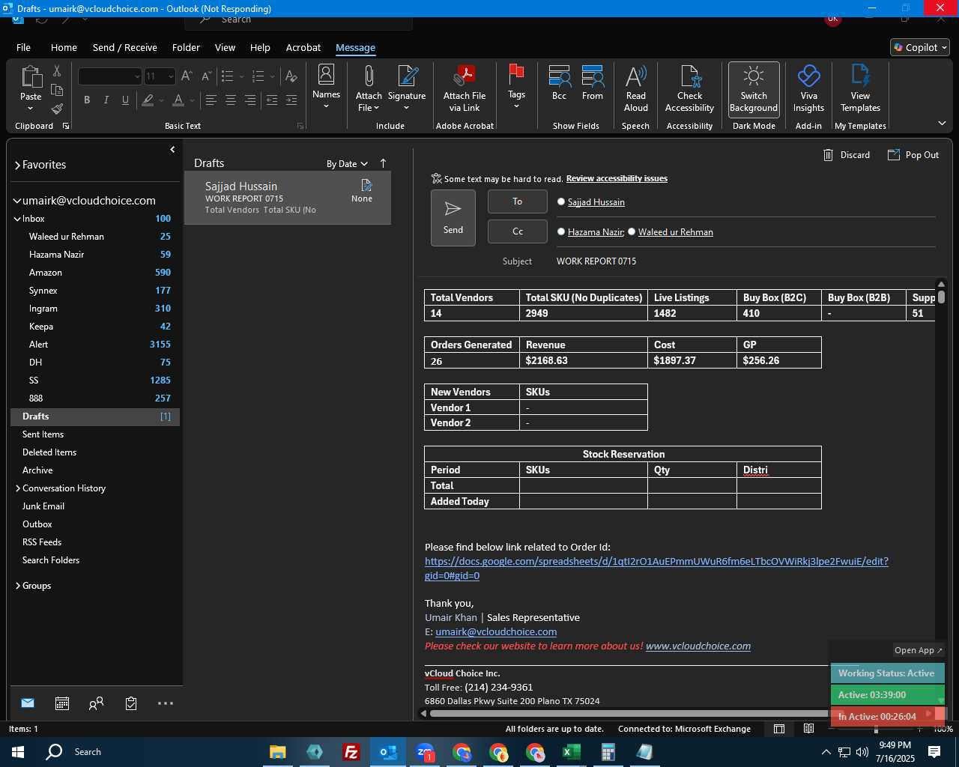The image size is (959, 767).
Task: Expand the Conversation History folder
Action: click(17, 488)
